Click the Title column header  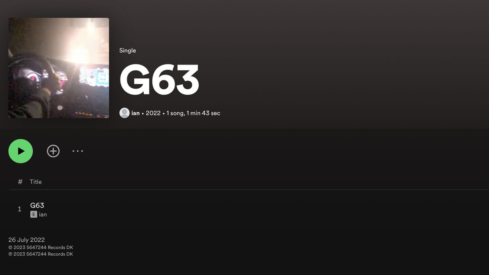tap(36, 182)
